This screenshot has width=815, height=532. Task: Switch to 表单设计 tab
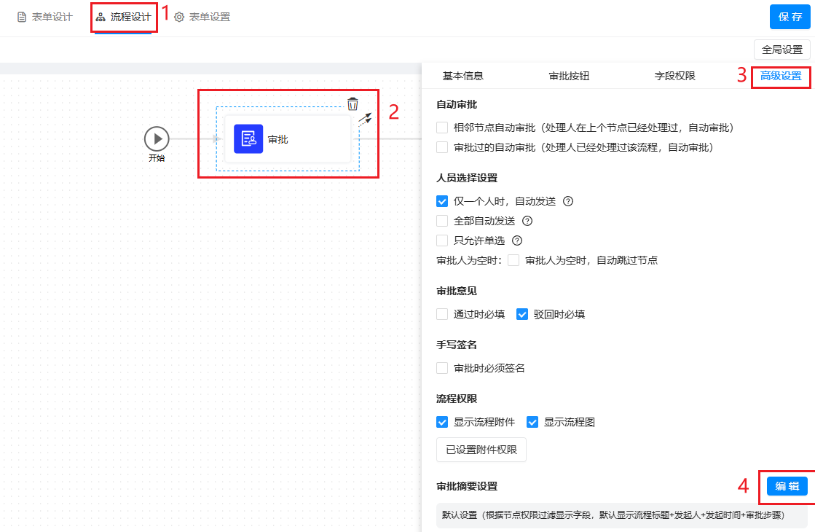(45, 17)
